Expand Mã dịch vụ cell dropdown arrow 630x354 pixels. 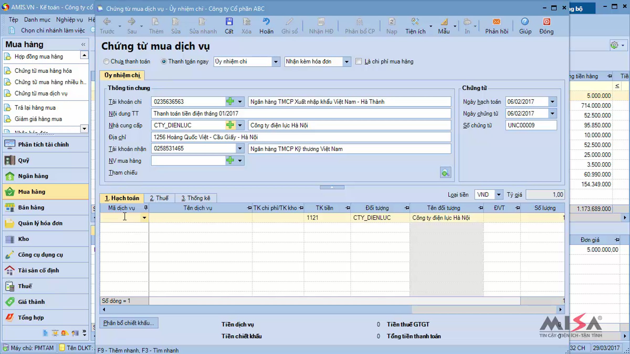(144, 218)
